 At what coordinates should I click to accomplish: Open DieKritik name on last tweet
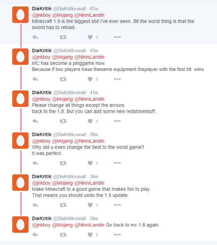(x=42, y=218)
